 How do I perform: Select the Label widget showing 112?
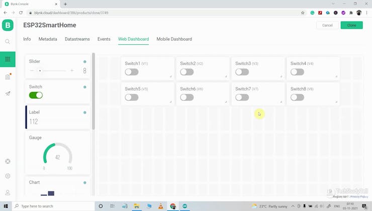[x=58, y=117]
